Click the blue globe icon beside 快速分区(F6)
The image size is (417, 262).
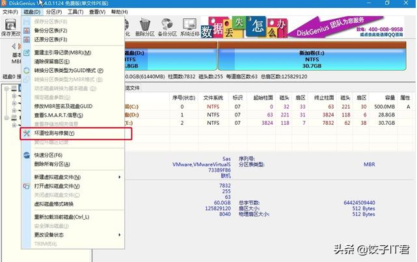pyautogui.click(x=27, y=155)
